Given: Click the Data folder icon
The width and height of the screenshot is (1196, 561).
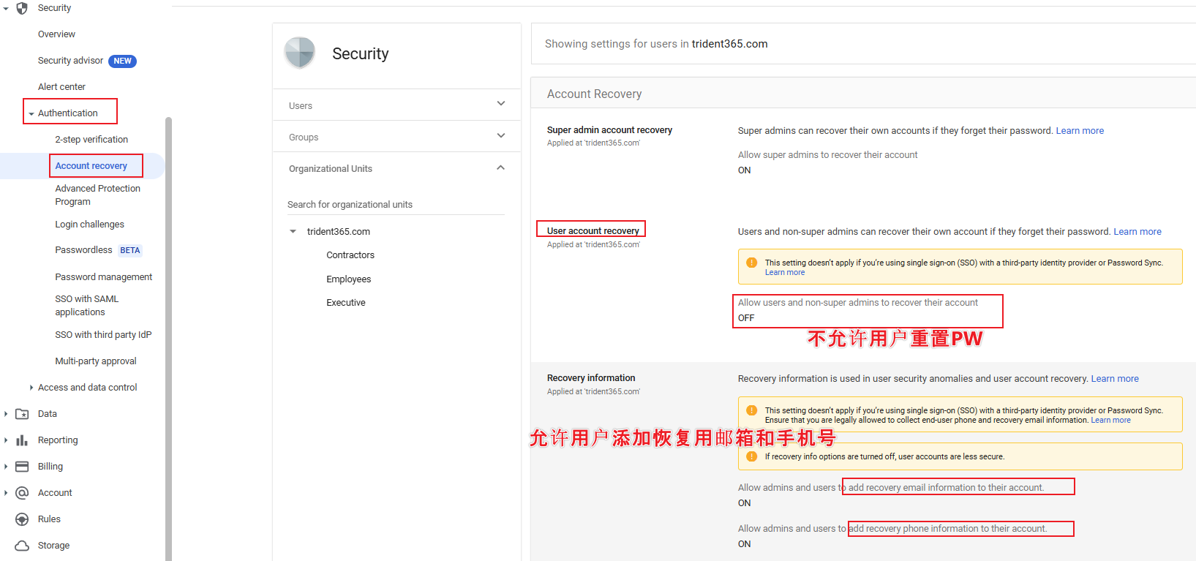Looking at the screenshot, I should tap(22, 414).
